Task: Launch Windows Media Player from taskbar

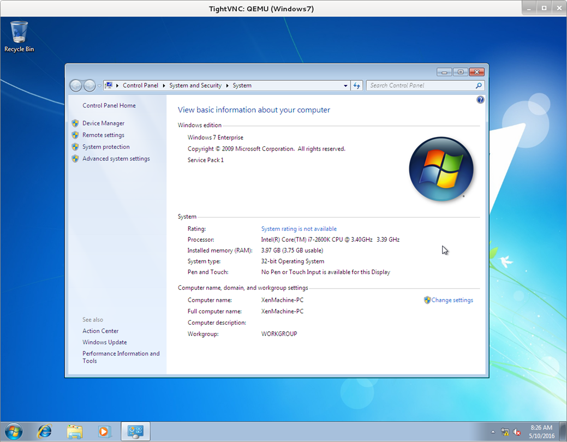Action: pyautogui.click(x=104, y=431)
